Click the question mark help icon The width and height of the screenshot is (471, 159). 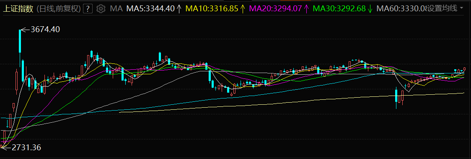(88, 9)
